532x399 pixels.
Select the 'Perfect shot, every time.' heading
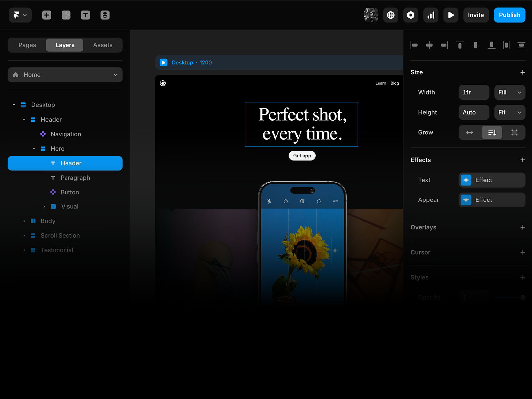[x=302, y=124]
